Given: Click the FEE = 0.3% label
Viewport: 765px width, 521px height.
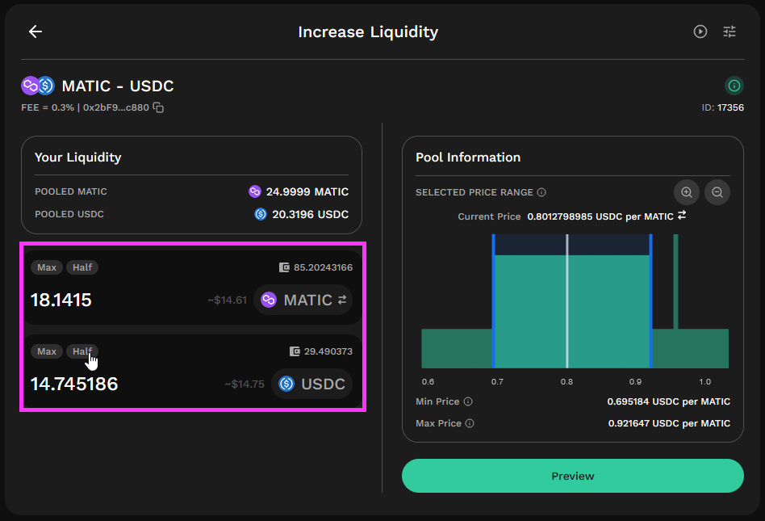Looking at the screenshot, I should point(48,107).
